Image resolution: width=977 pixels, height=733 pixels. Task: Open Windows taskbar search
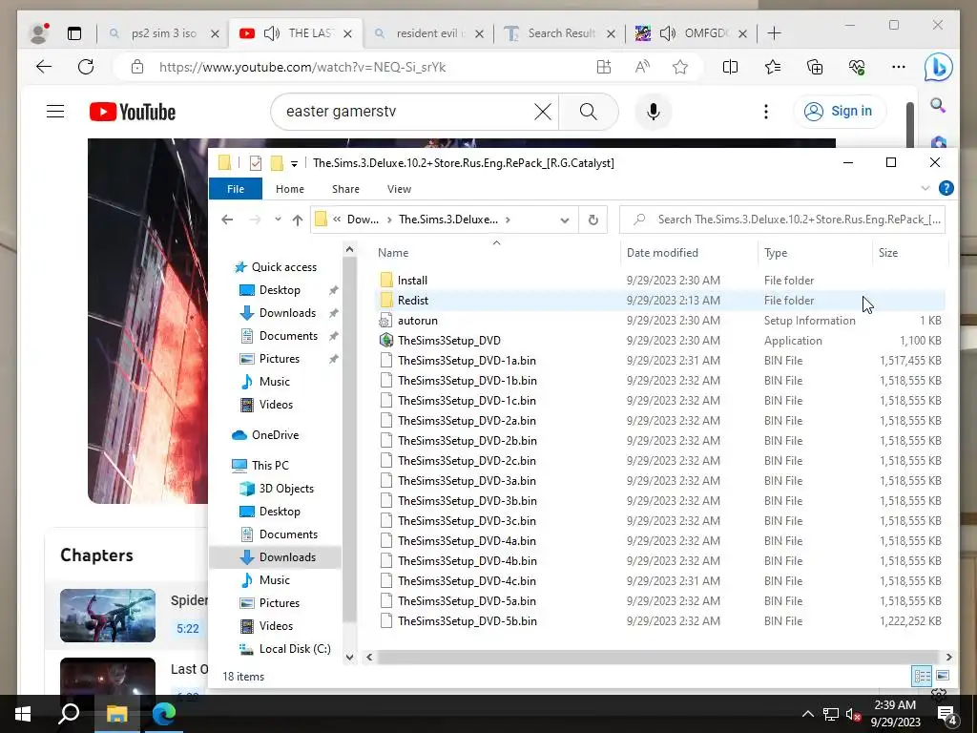[69, 714]
